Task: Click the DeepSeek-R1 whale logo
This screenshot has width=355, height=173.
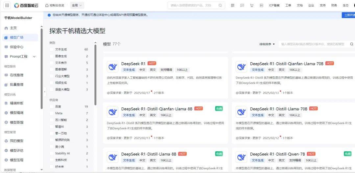Action: 112,67
